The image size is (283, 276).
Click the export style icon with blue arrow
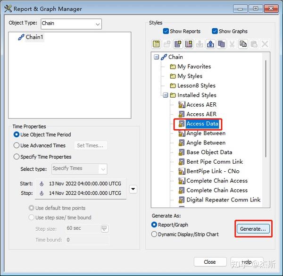tap(210, 44)
